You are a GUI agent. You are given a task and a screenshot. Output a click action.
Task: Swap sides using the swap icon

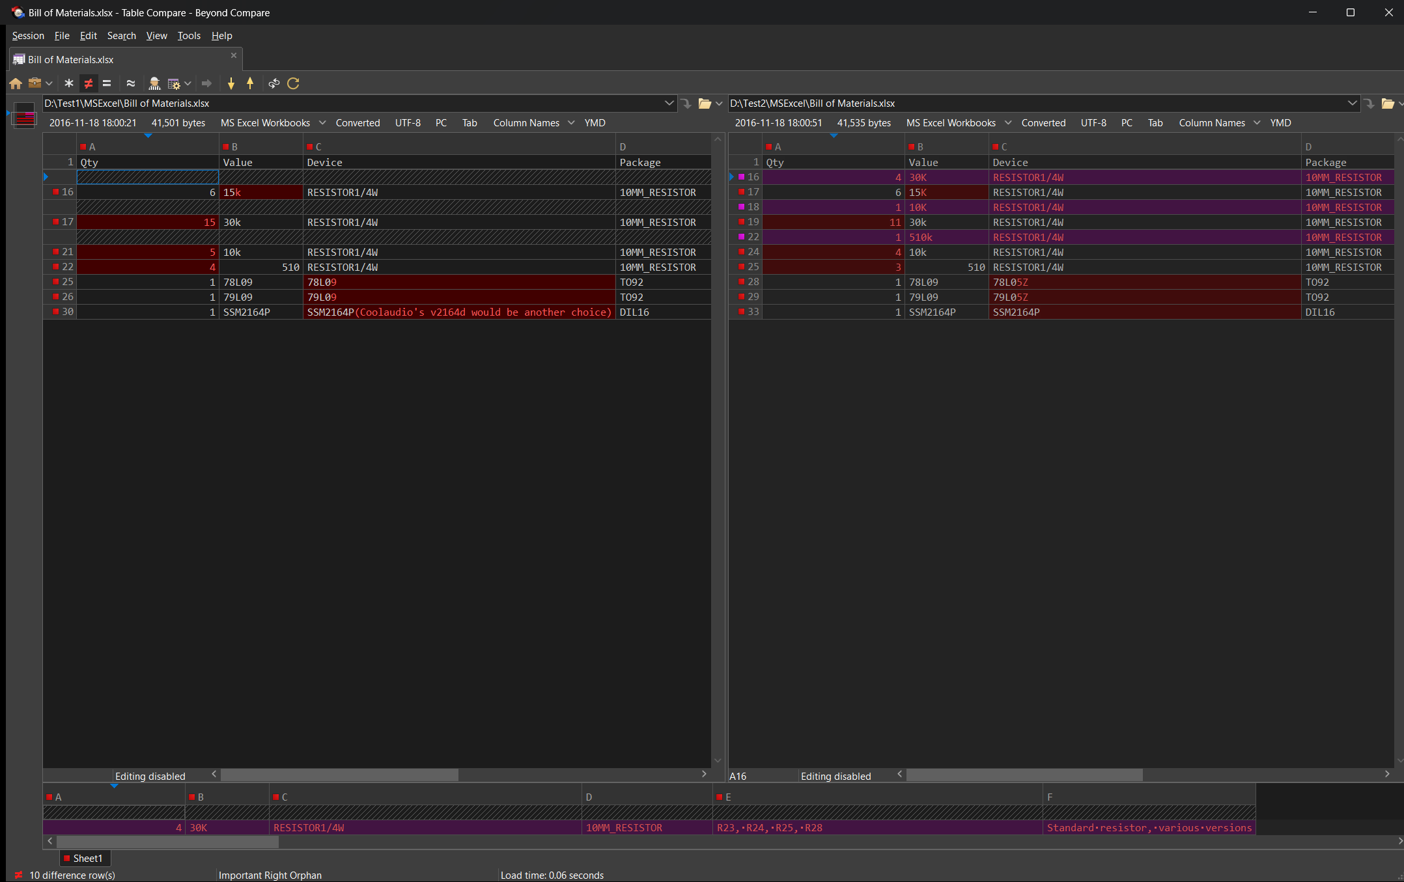pyautogui.click(x=274, y=83)
